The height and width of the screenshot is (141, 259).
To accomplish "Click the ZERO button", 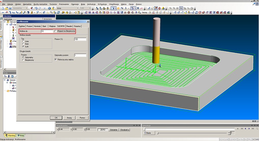I will [103, 130].
